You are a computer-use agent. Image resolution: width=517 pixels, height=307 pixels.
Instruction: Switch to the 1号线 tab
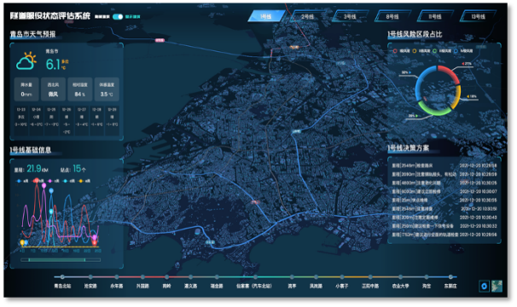point(265,16)
